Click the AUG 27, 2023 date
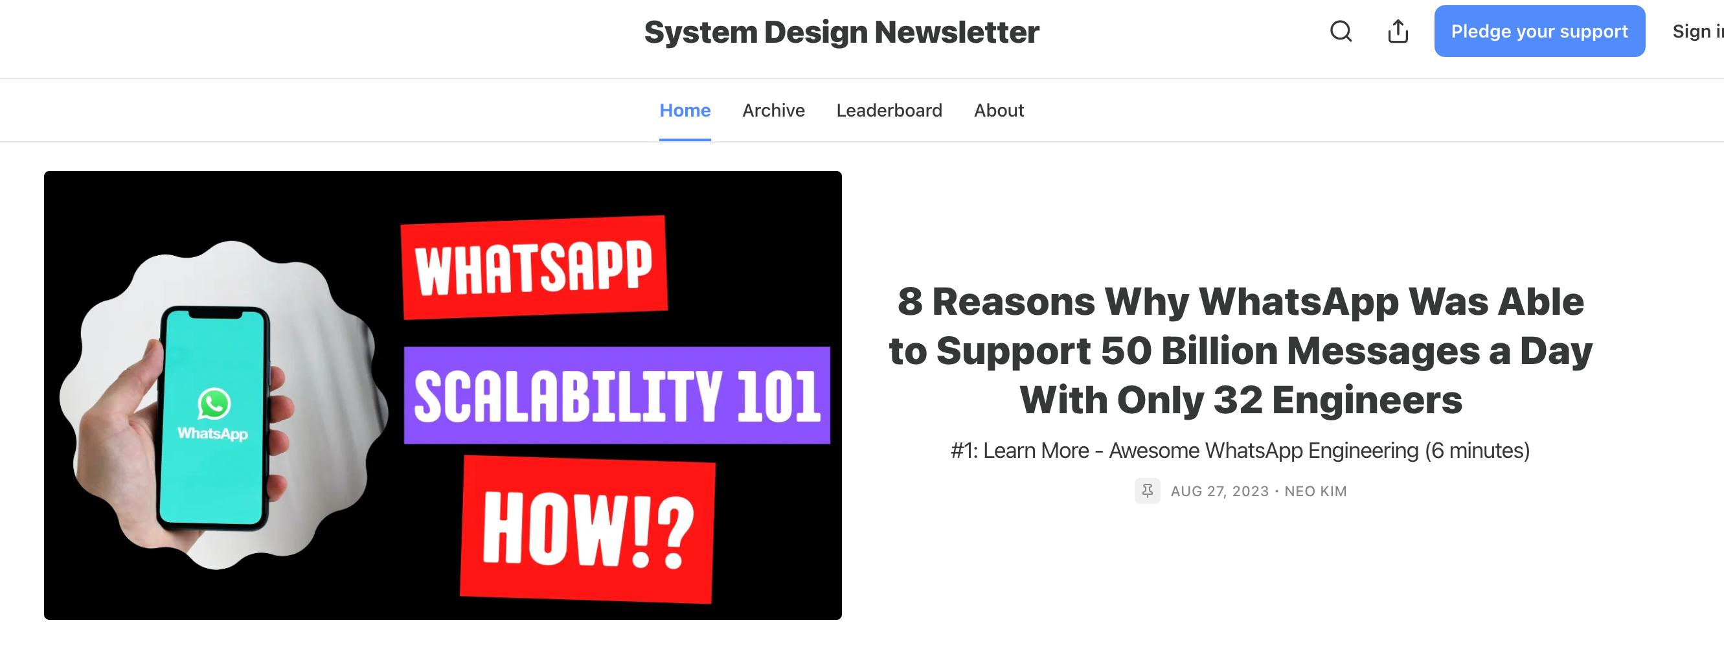This screenshot has height=649, width=1724. pos(1219,491)
